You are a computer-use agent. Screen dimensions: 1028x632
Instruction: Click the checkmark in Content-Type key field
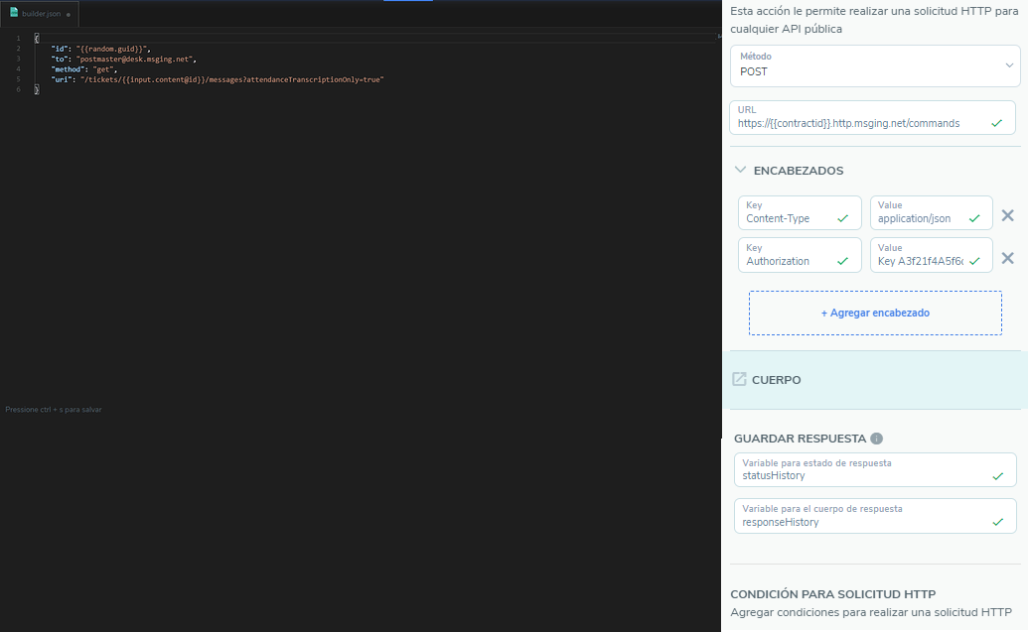point(842,218)
